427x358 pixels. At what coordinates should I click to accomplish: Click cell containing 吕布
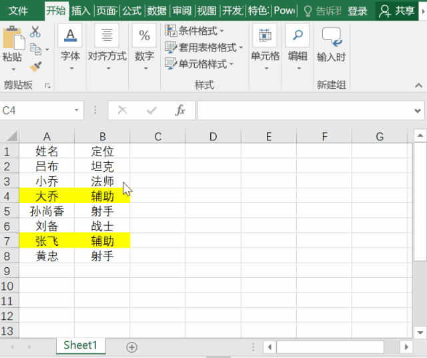click(47, 166)
